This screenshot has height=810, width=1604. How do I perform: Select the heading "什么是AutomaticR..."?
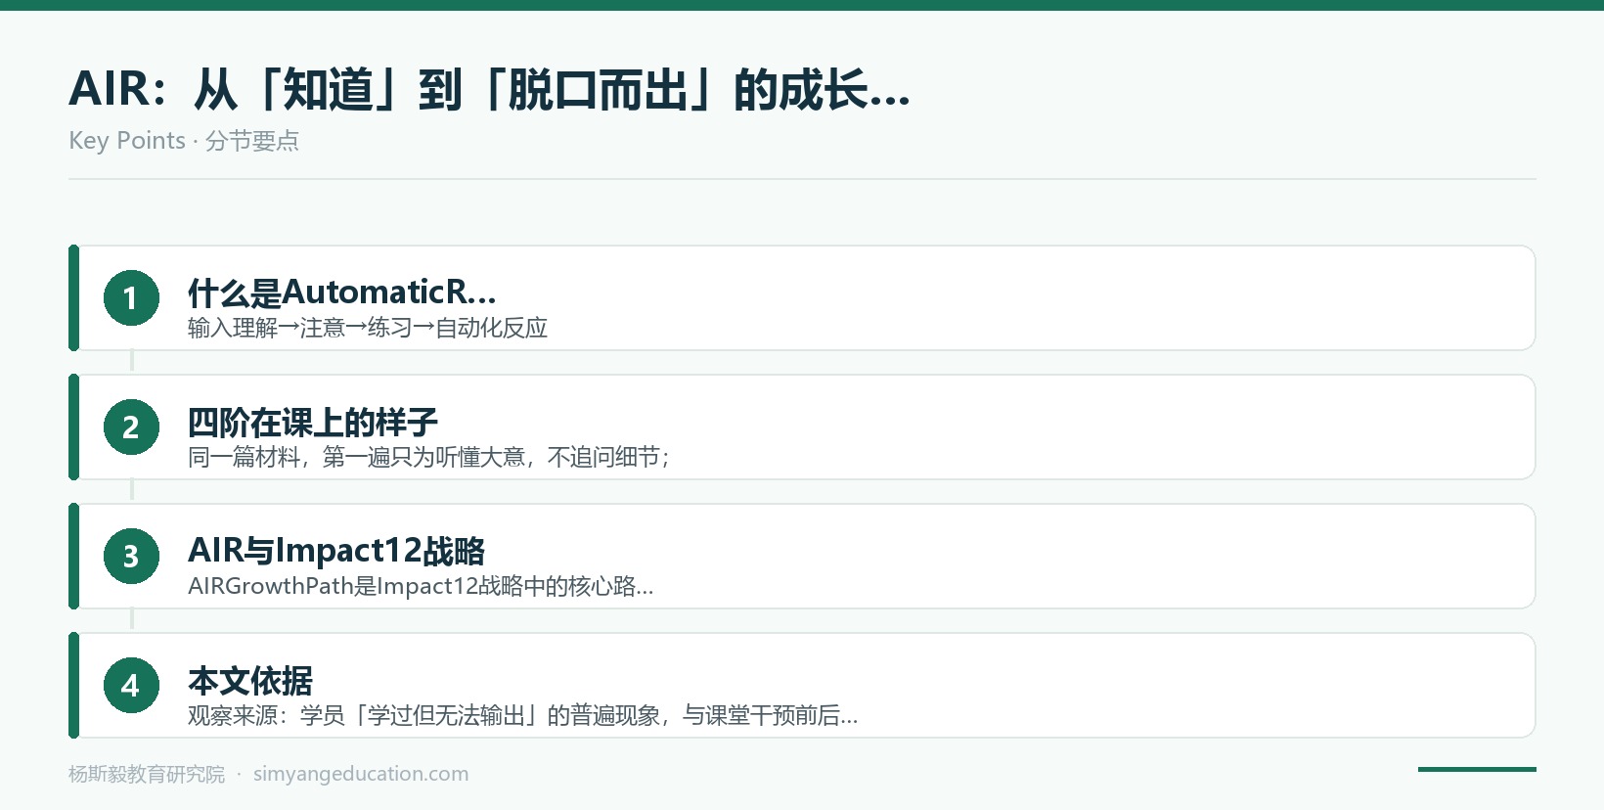[x=342, y=292]
